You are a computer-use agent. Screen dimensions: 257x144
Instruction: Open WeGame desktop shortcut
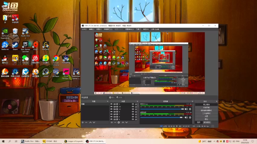[46, 46]
